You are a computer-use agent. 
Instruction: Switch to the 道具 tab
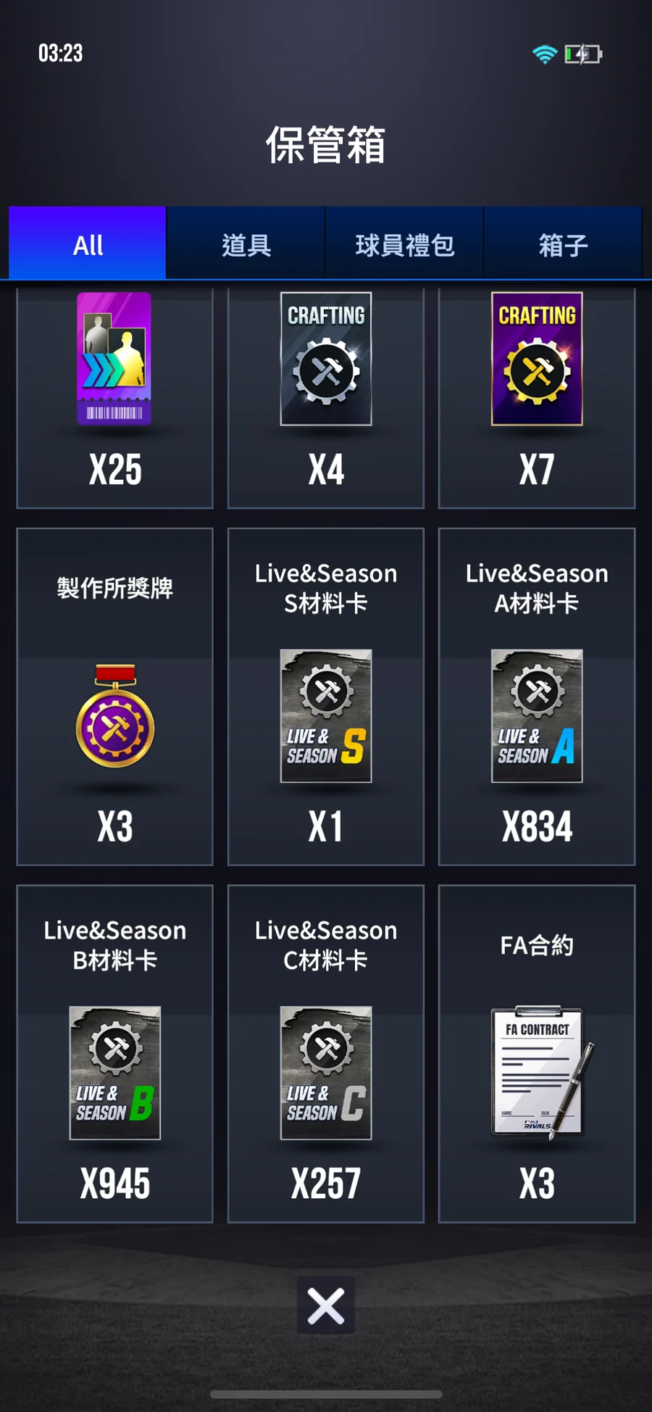(246, 244)
